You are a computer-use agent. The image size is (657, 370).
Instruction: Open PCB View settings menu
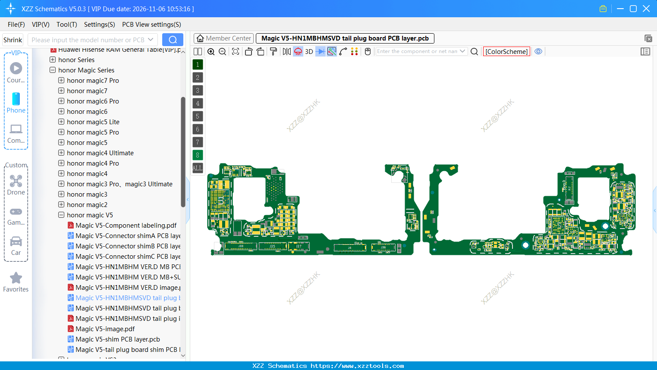click(151, 25)
